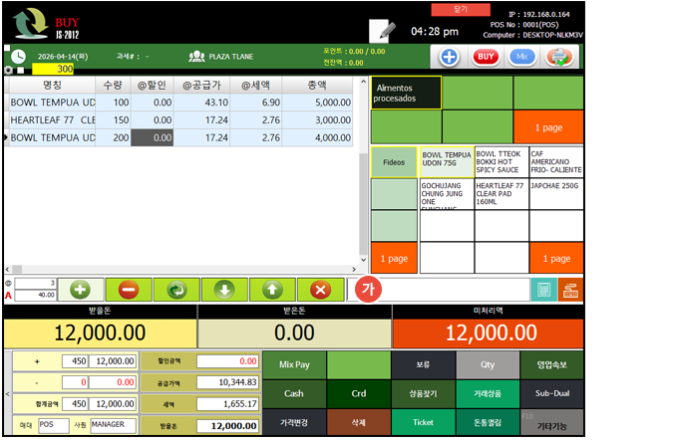
Task: Click the printer icon
Action: coord(558,57)
